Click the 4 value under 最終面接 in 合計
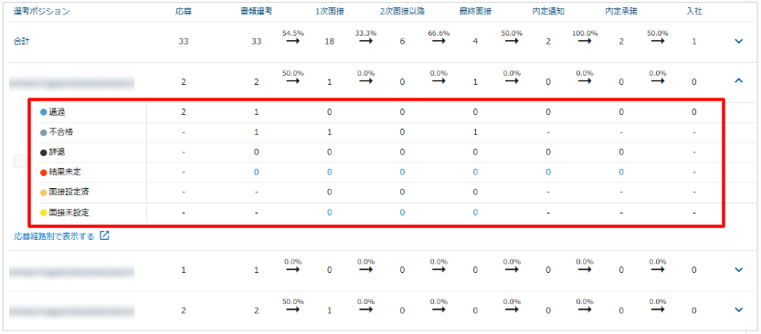This screenshot has width=761, height=334. (x=475, y=42)
